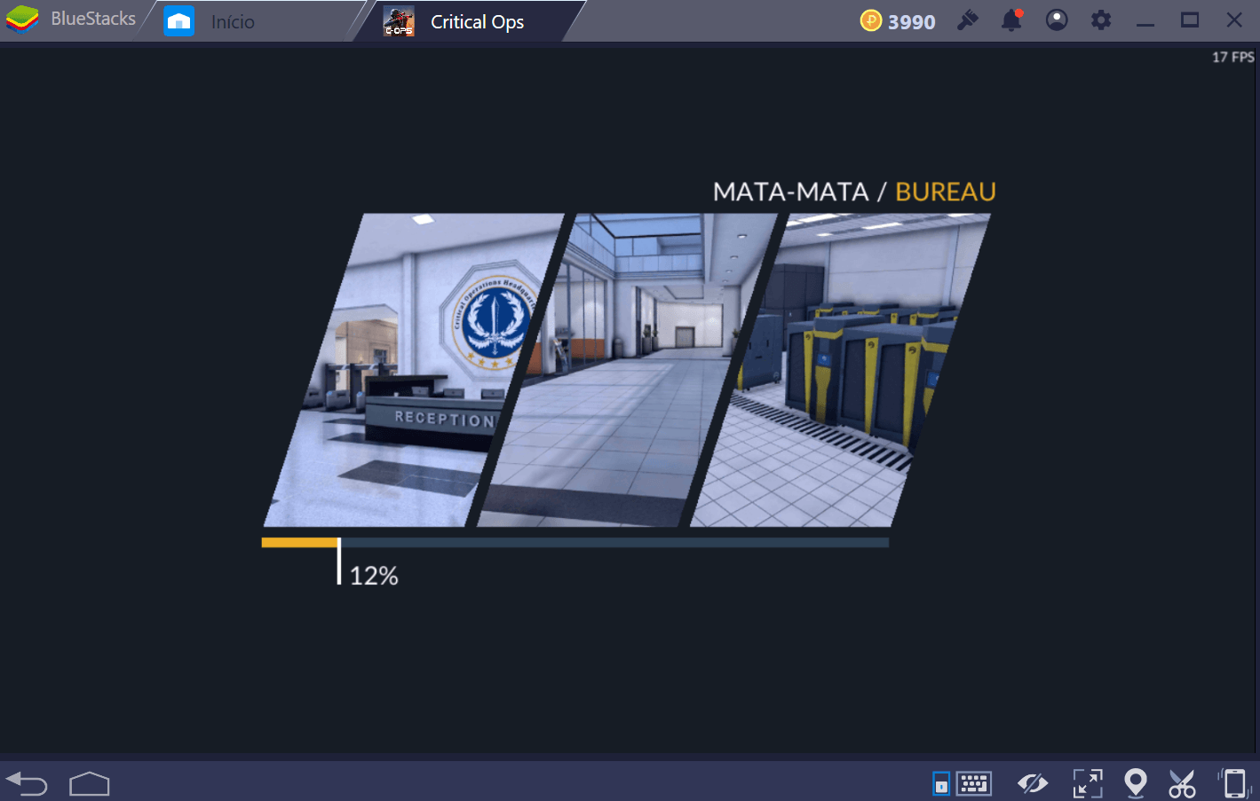Click the Android home button

[89, 783]
